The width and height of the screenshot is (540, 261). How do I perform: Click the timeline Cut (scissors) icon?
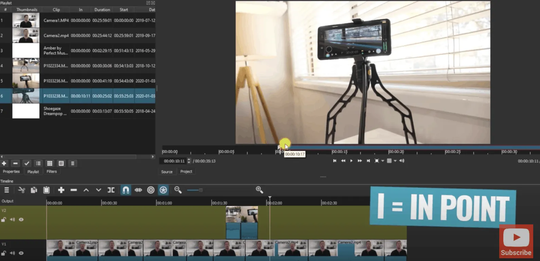click(21, 190)
